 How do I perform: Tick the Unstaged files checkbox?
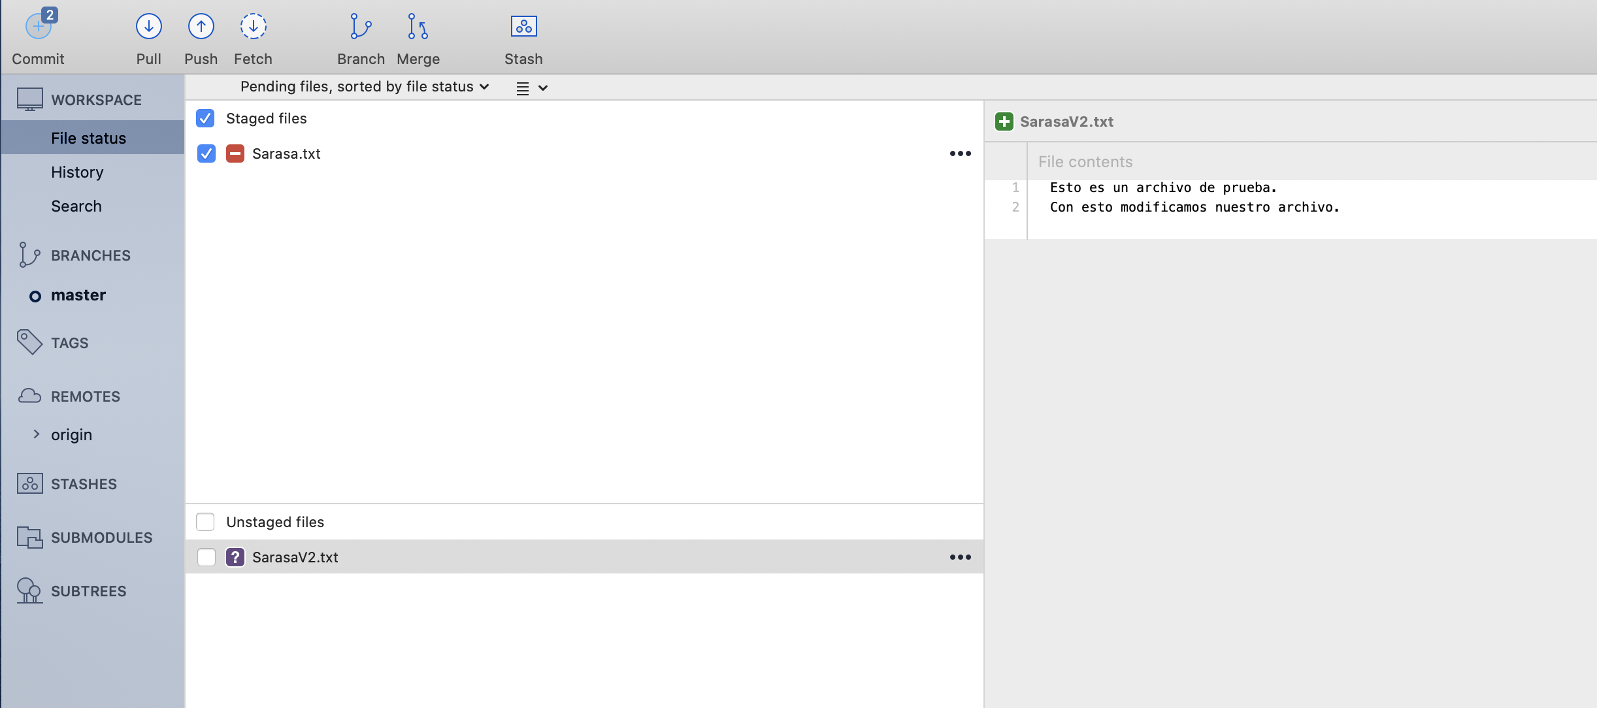[x=205, y=522]
